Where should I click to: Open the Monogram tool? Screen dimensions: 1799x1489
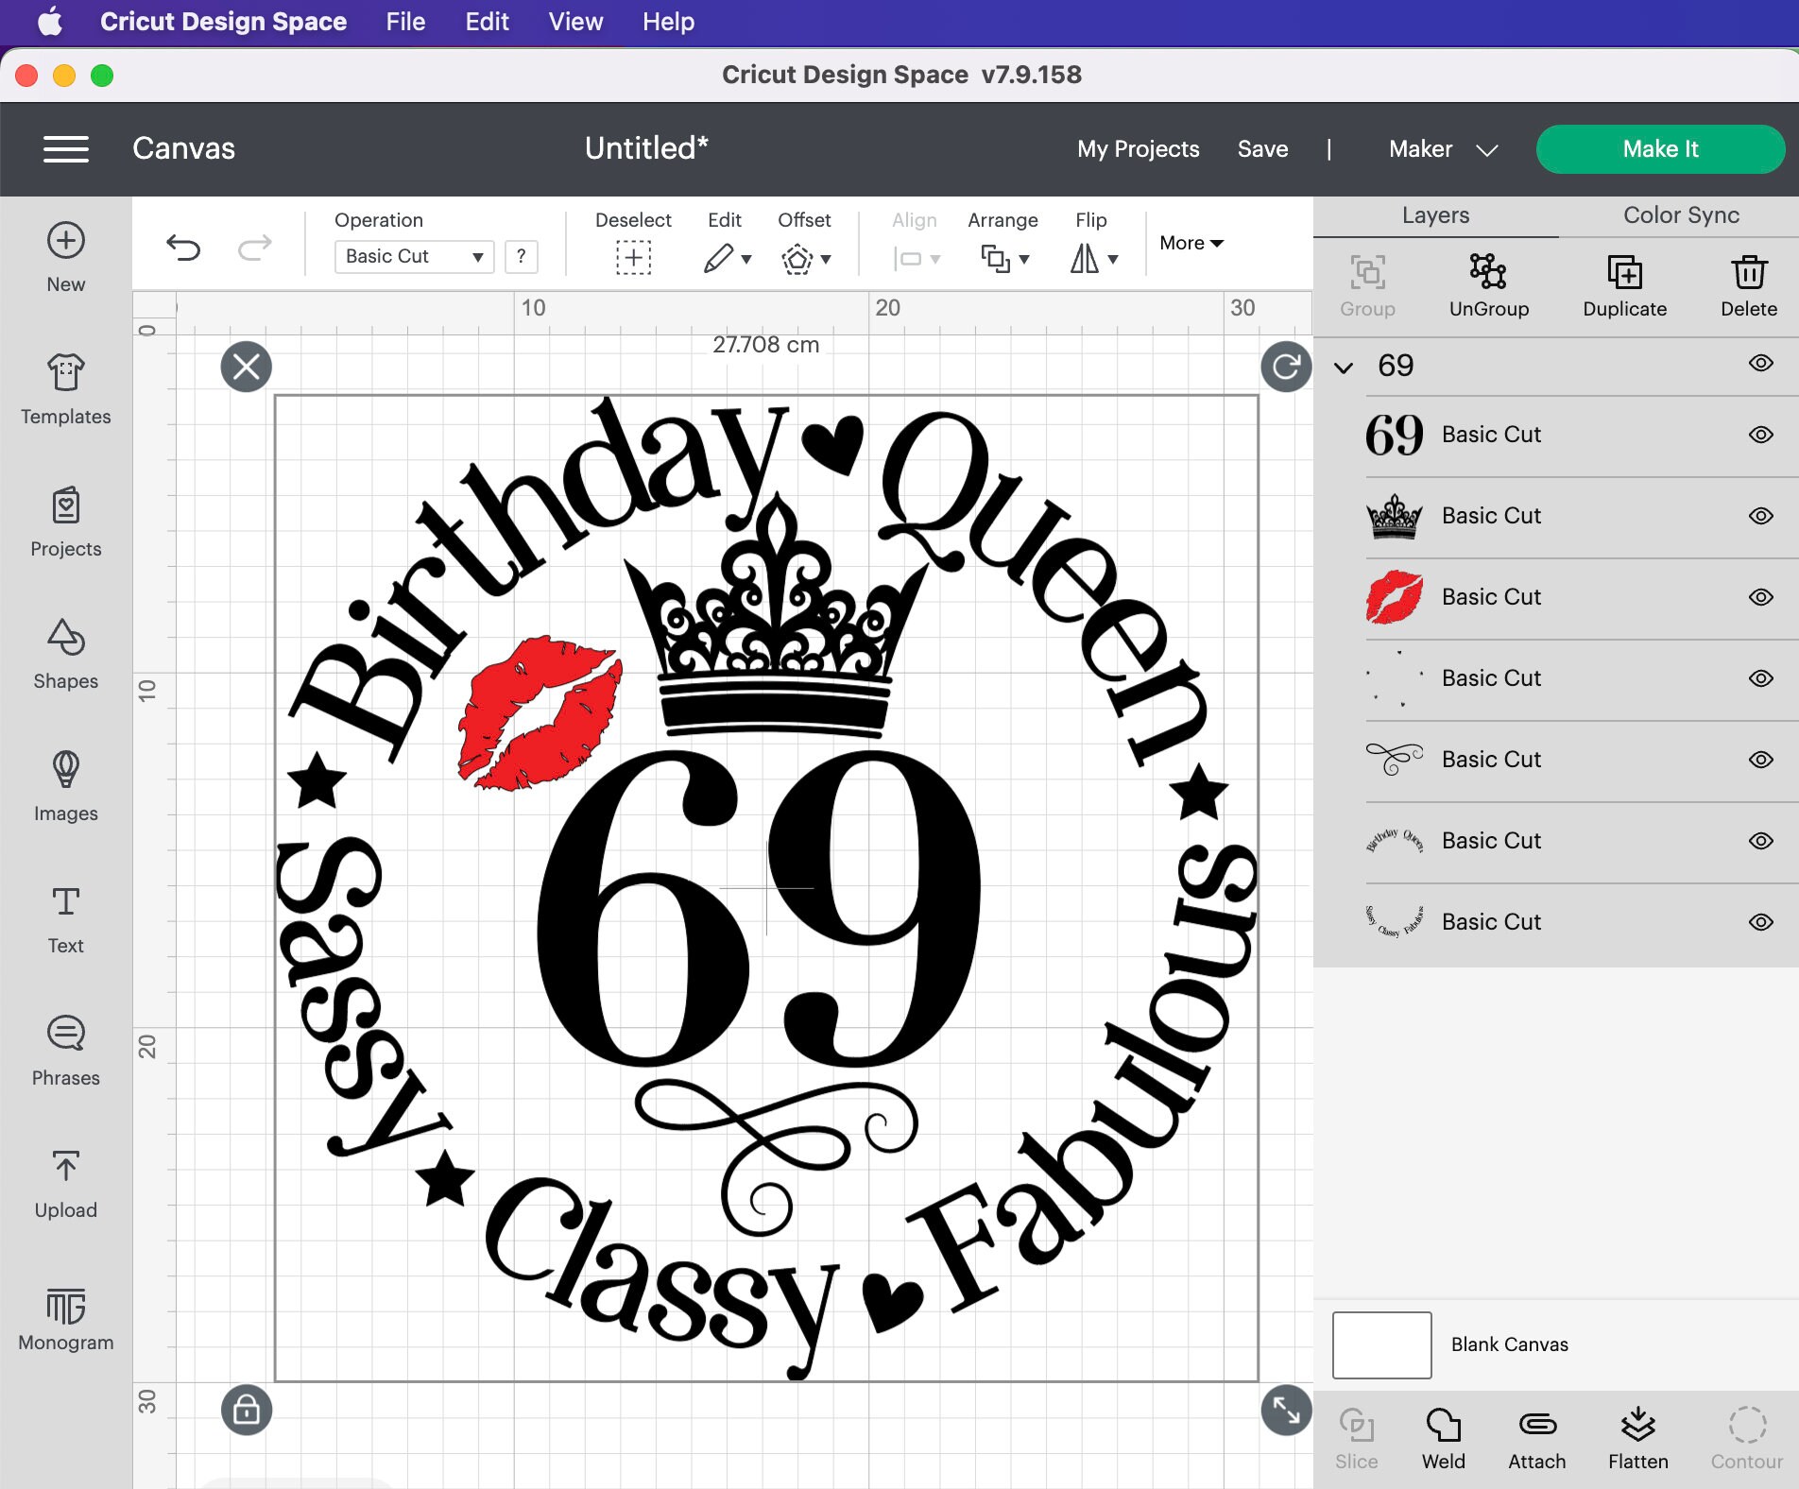(64, 1318)
